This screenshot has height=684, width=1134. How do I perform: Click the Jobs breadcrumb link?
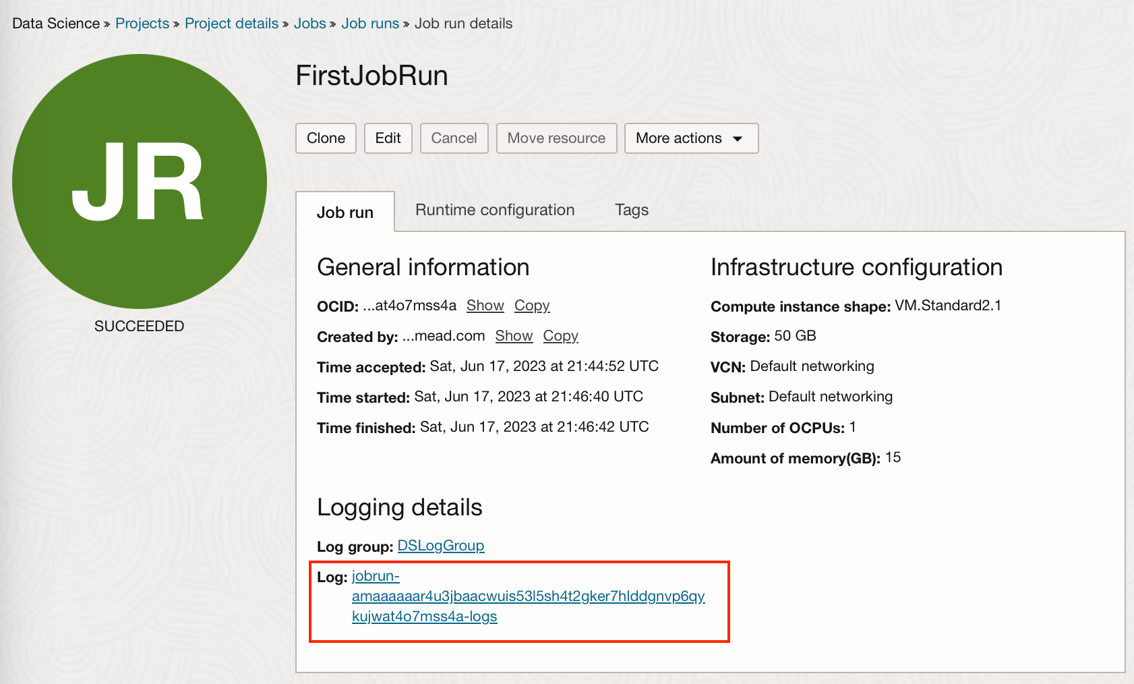pyautogui.click(x=310, y=23)
